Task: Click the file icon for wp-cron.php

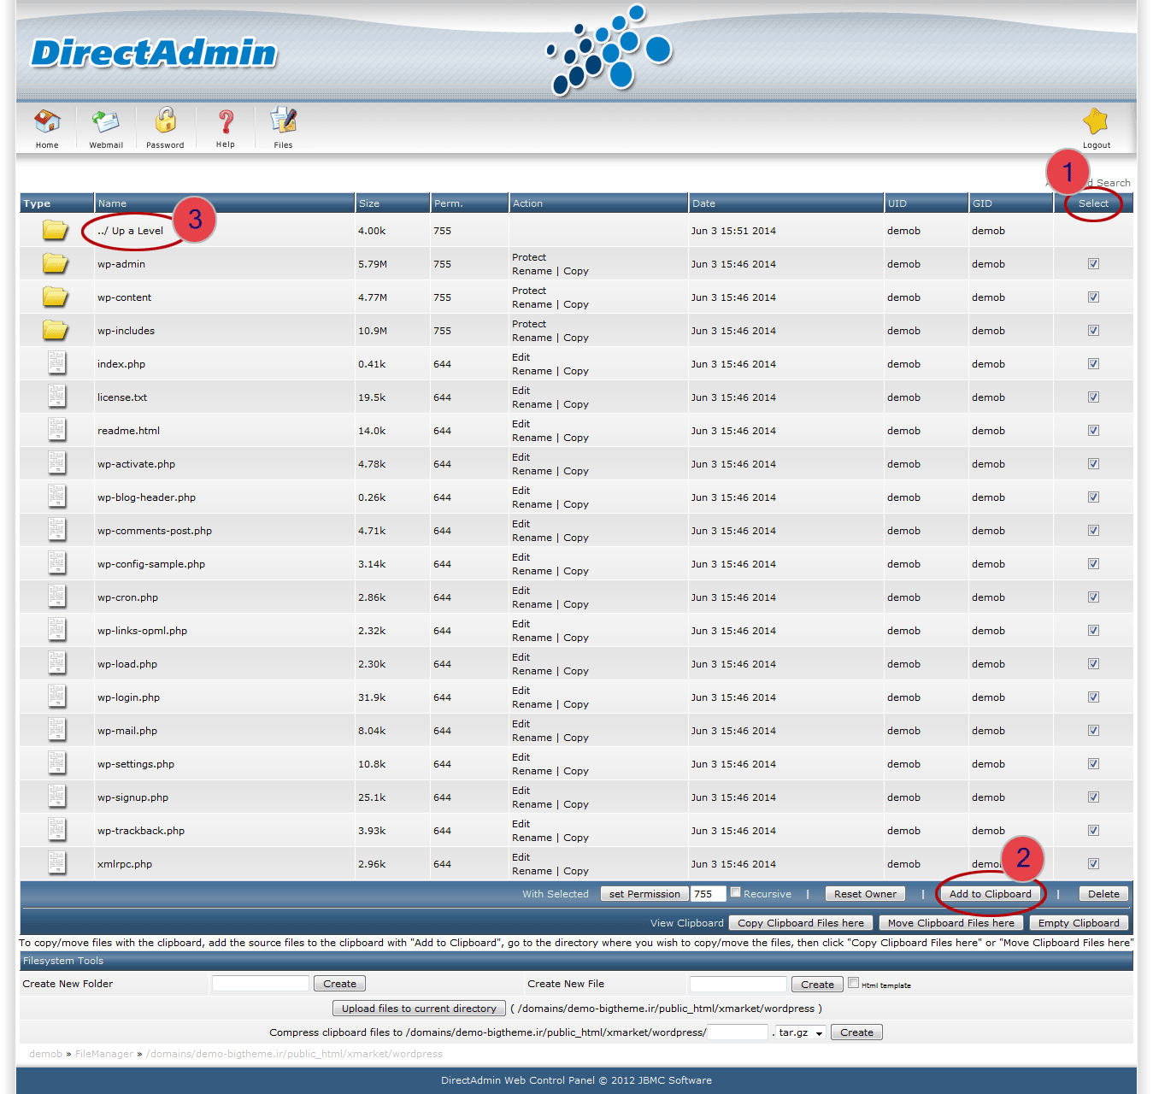Action: (56, 597)
